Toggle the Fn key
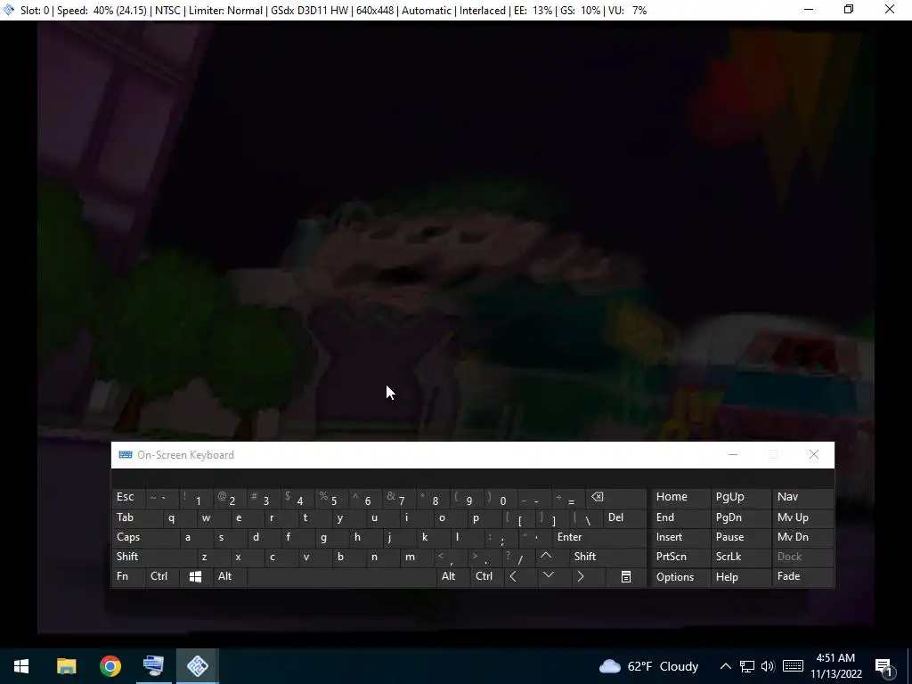912x684 pixels. (x=128, y=576)
